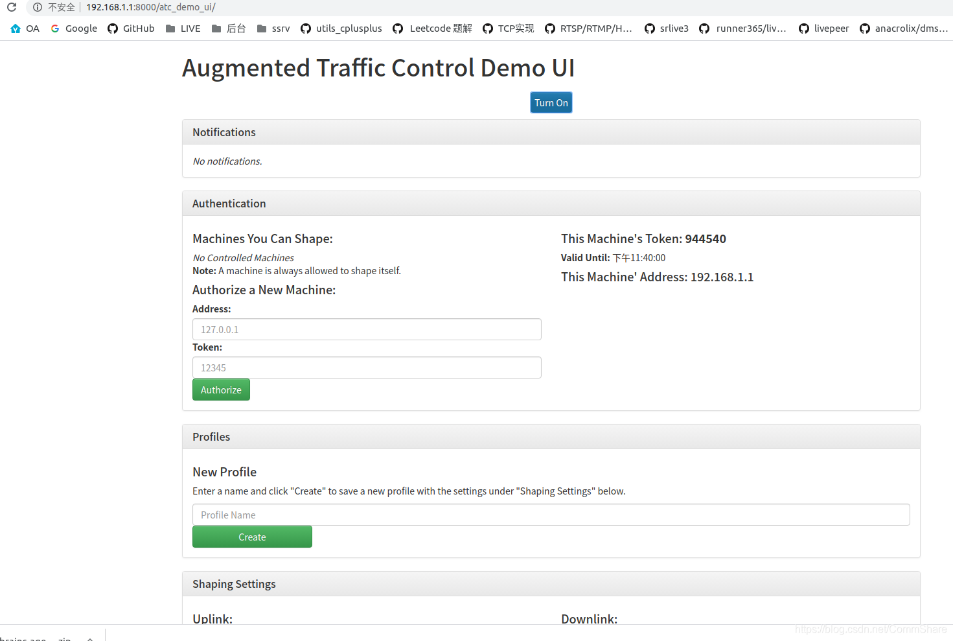The image size is (953, 641).
Task: Click the 'No notifications.' message
Action: (x=227, y=161)
